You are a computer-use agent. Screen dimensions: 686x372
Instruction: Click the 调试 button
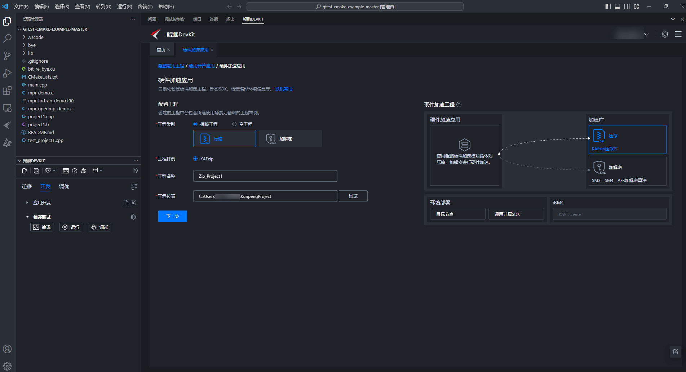tap(99, 227)
